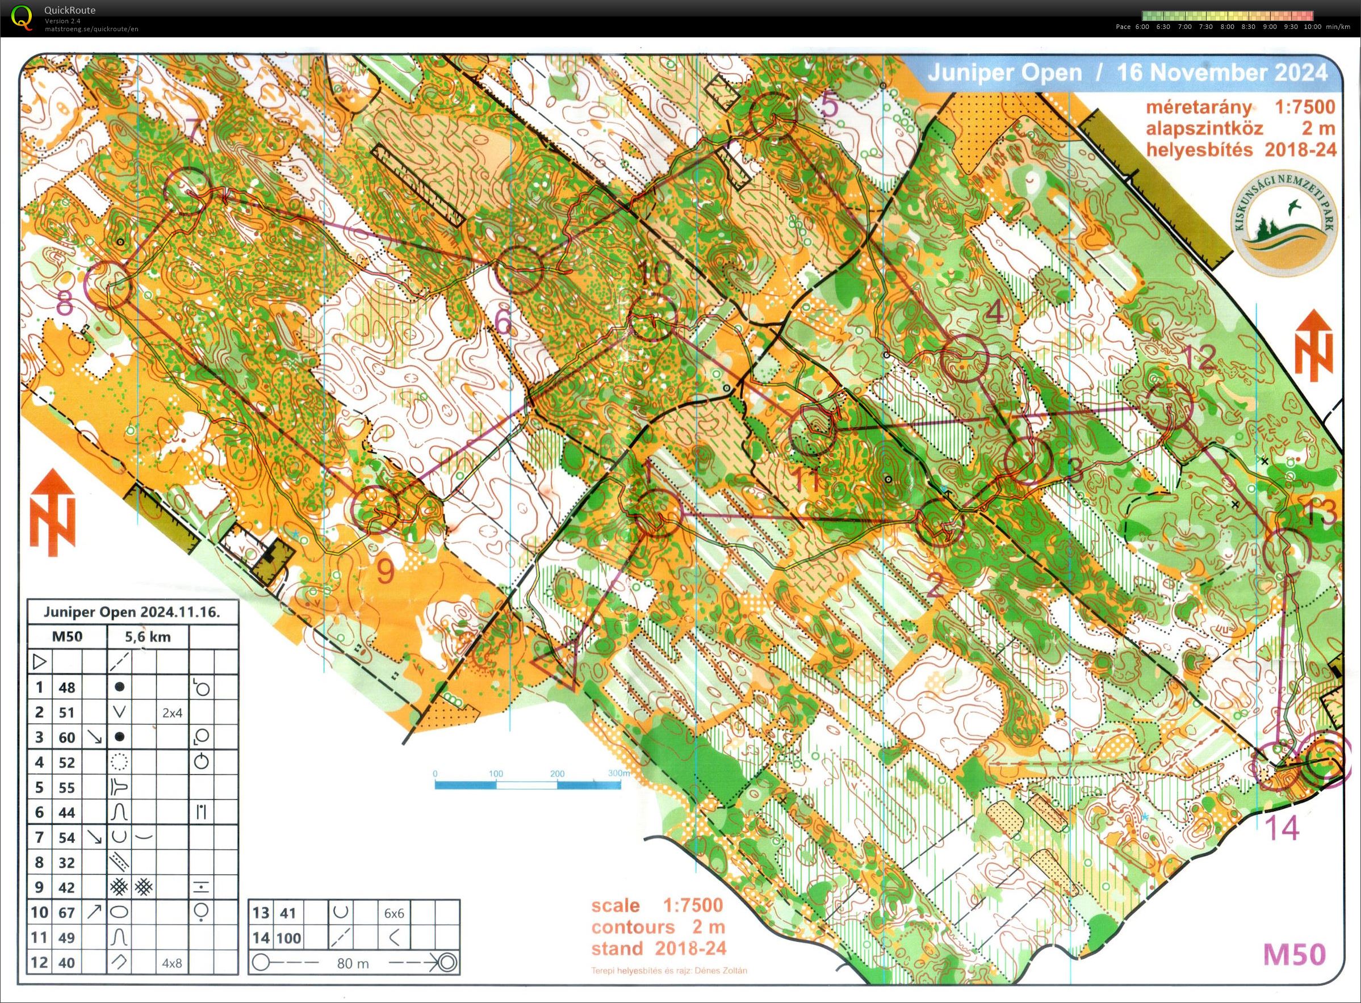Viewport: 1361px width, 1003px height.
Task: Click the orange "scale 1:7500" text
Action: 658,905
